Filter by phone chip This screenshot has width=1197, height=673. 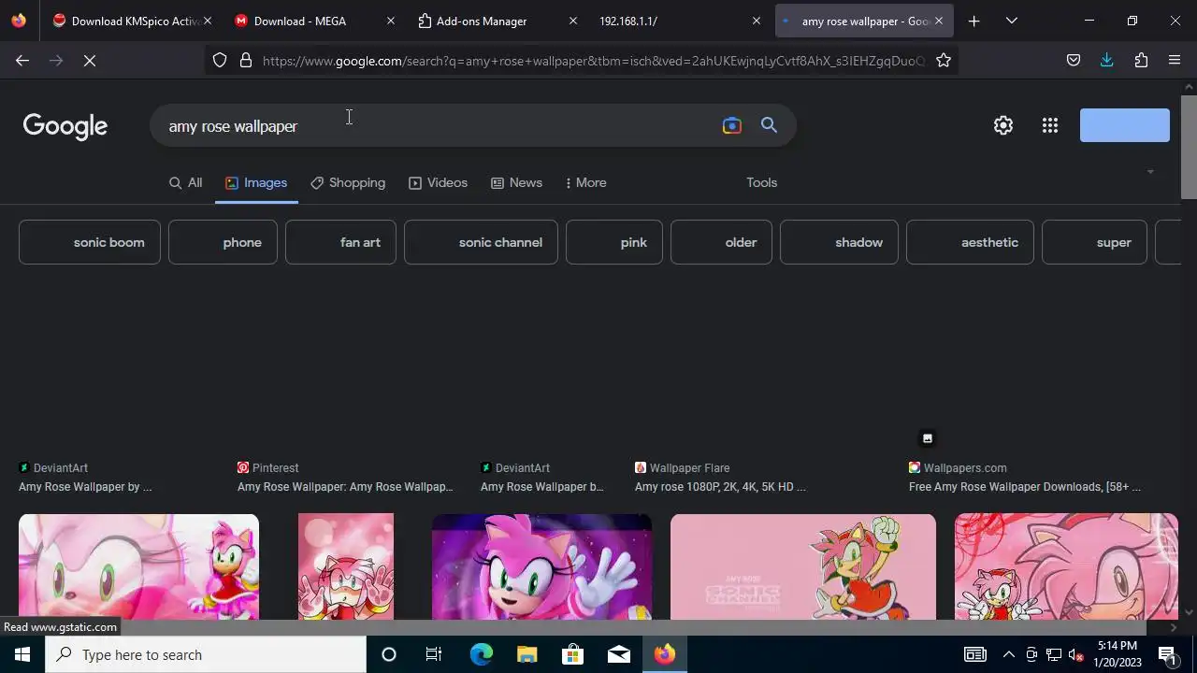(x=223, y=242)
